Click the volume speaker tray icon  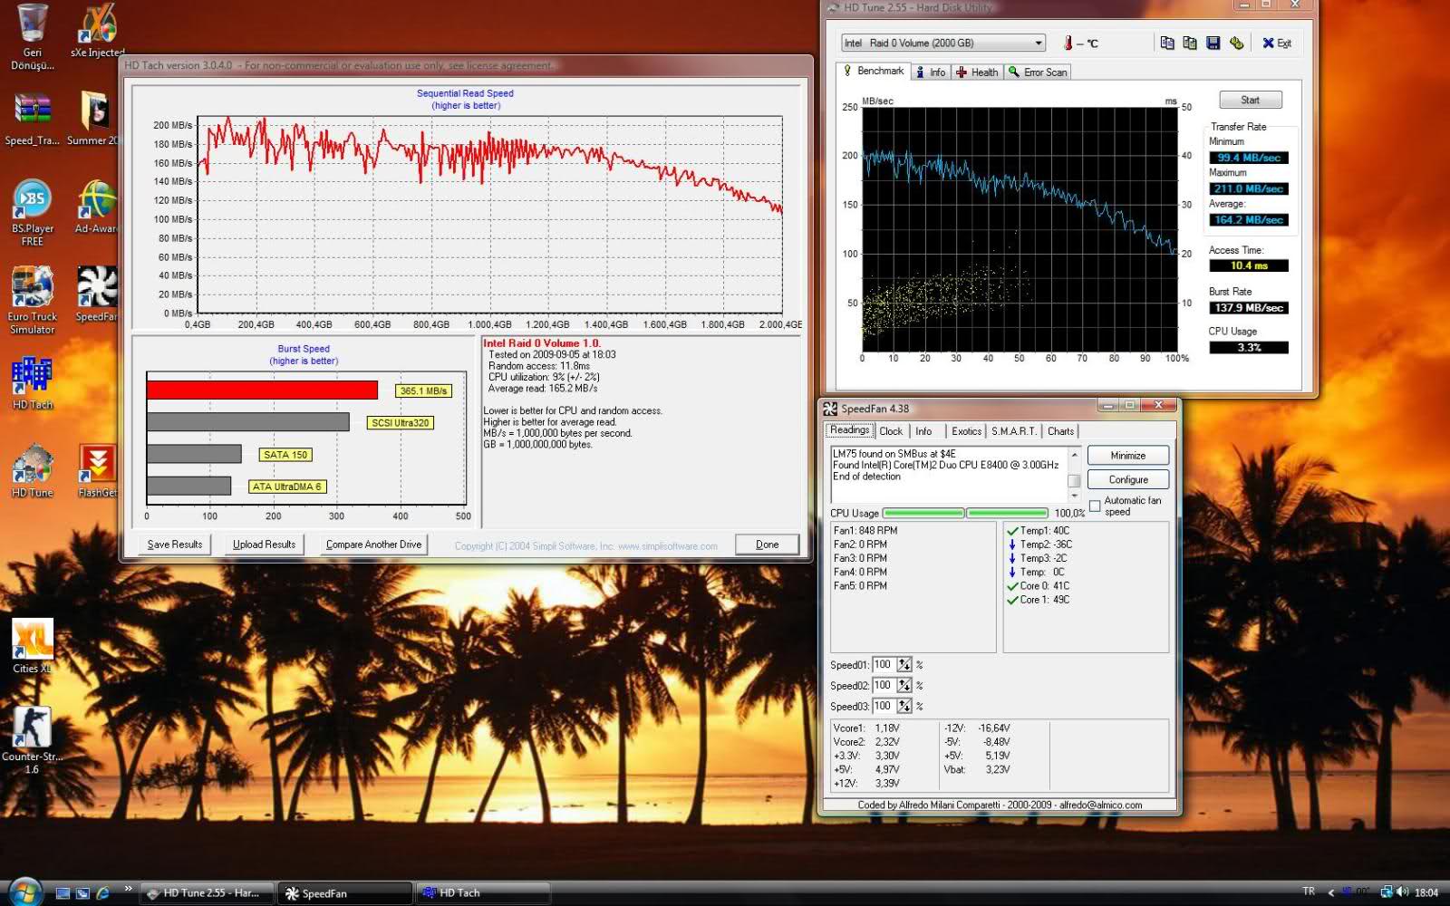coord(1403,892)
